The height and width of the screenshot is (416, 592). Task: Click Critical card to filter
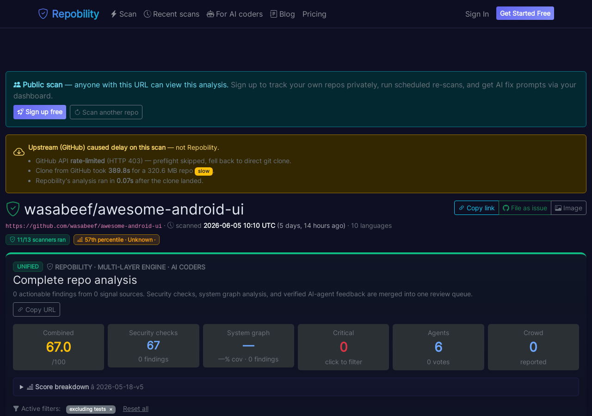[343, 347]
